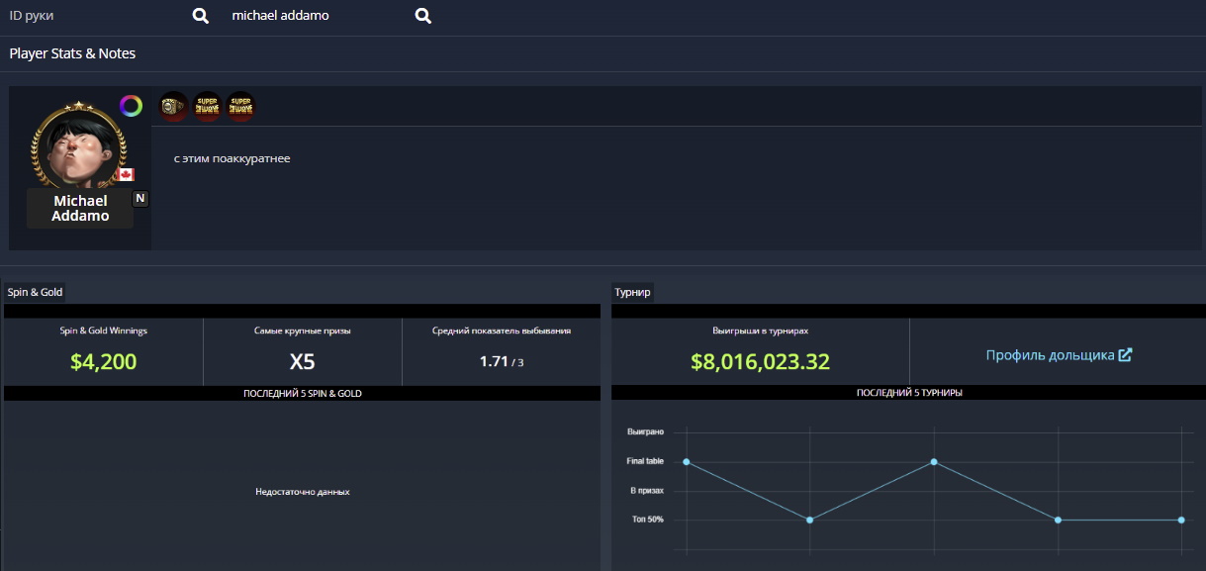
Task: Click the second Super Million badge
Action: (239, 106)
